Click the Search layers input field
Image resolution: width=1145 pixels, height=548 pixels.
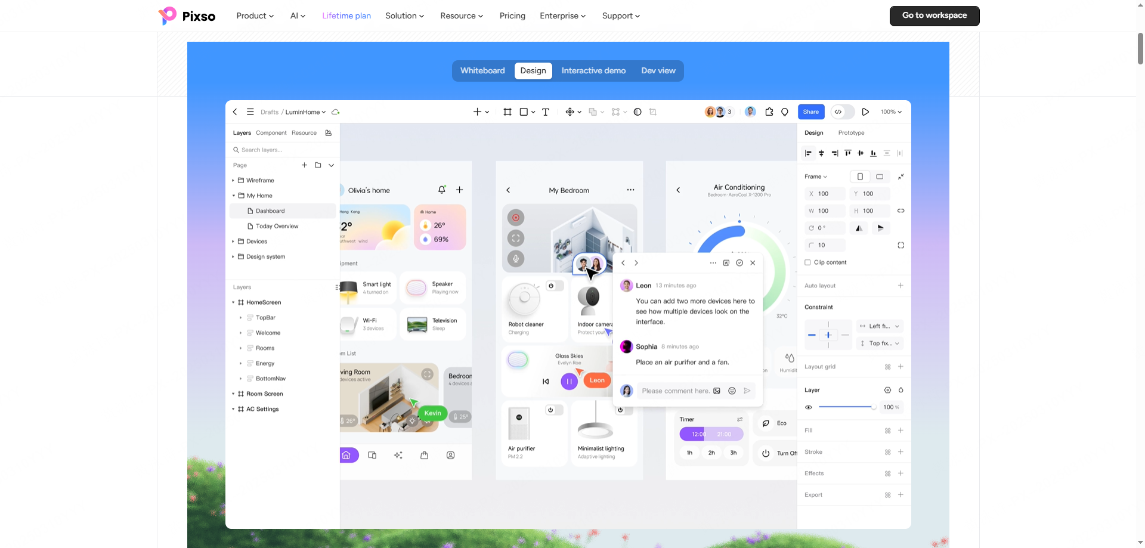[x=283, y=150]
